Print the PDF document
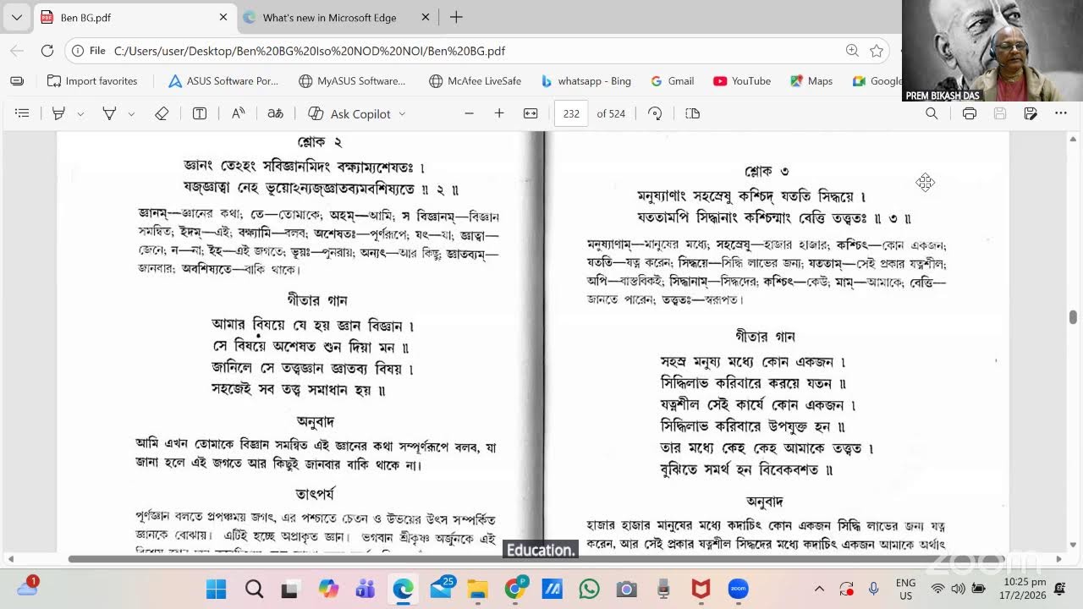The image size is (1083, 609). pos(970,113)
